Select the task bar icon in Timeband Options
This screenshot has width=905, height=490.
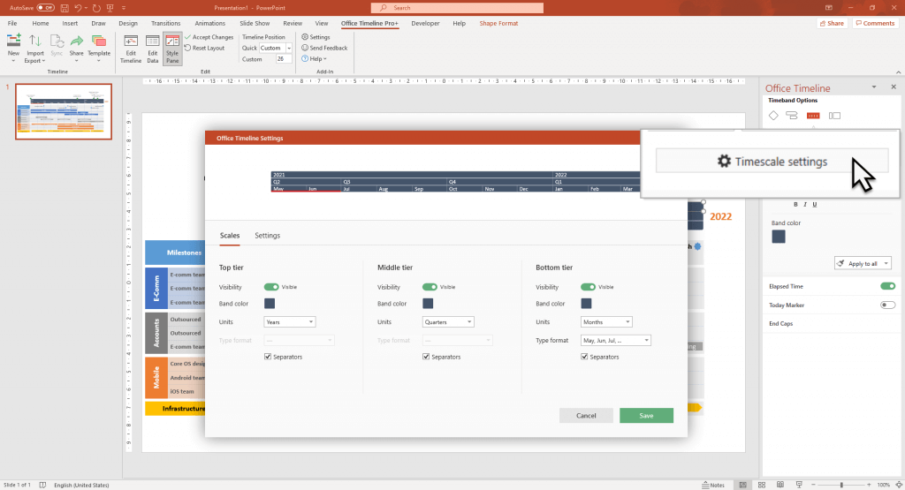(793, 115)
